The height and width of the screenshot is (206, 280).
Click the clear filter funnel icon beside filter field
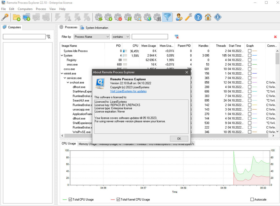[177, 37]
